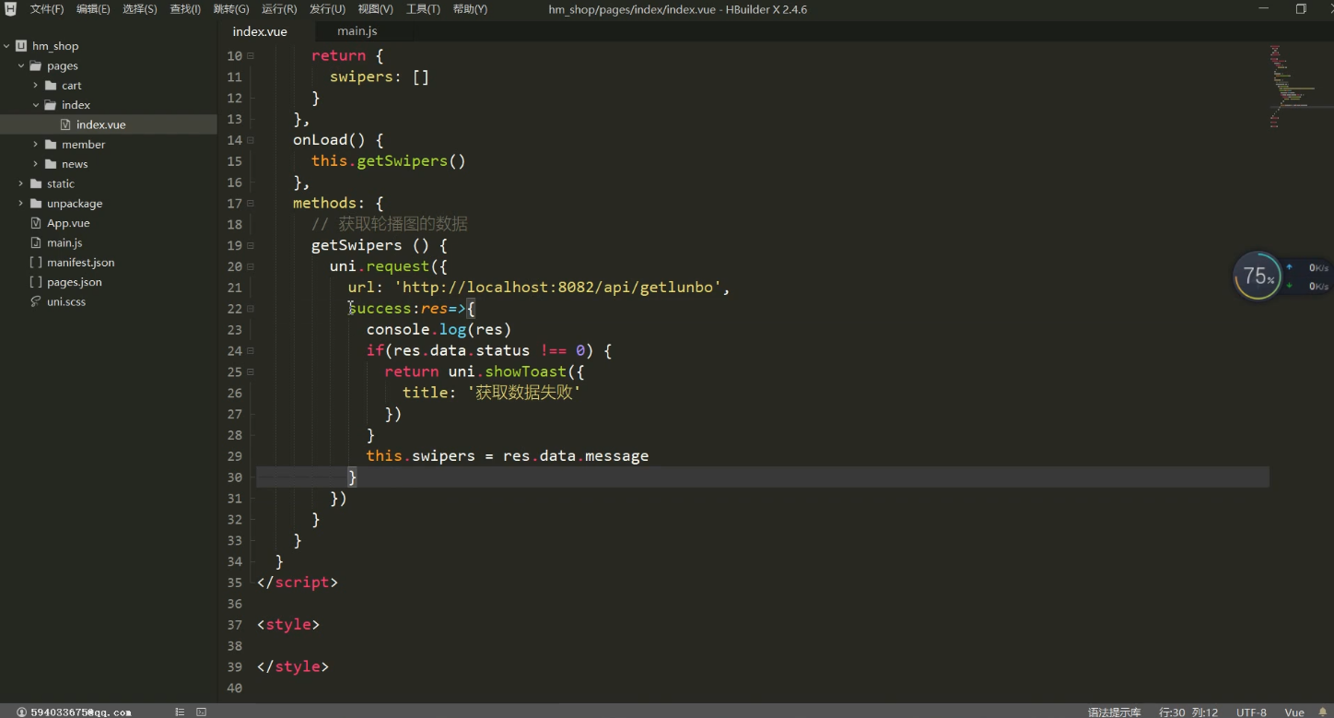Open the 跳转(G) menu
The width and height of the screenshot is (1334, 718).
231,9
